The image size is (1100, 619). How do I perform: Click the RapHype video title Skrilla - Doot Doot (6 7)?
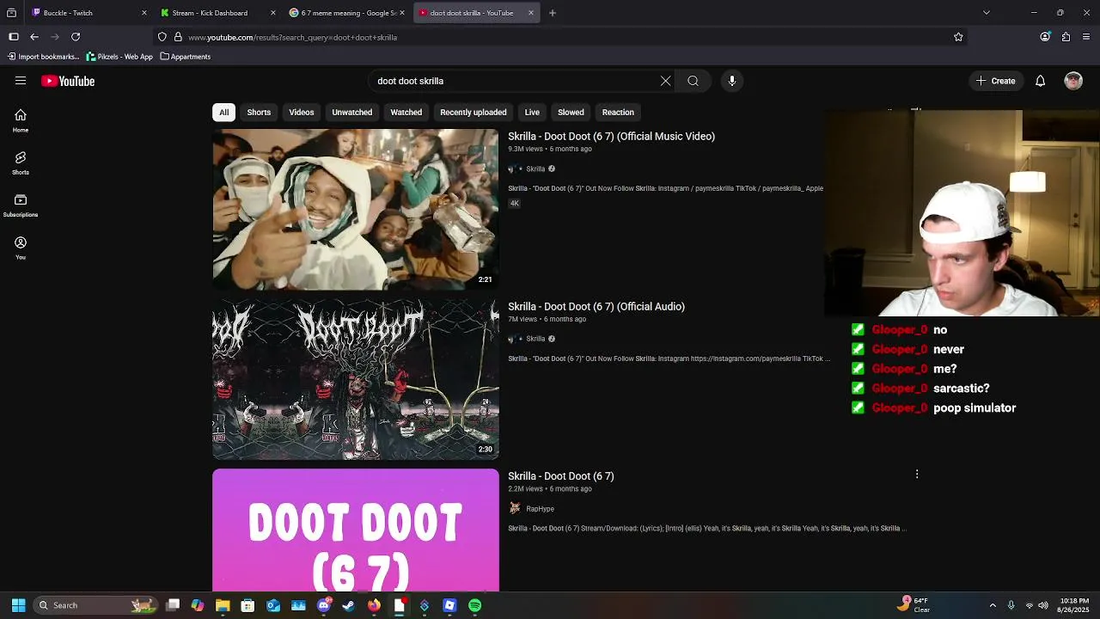click(x=560, y=476)
